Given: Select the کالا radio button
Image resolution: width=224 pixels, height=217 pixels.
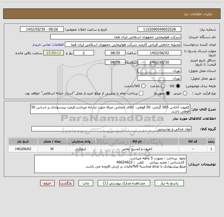Looking at the screenshot, I should pos(178,86).
